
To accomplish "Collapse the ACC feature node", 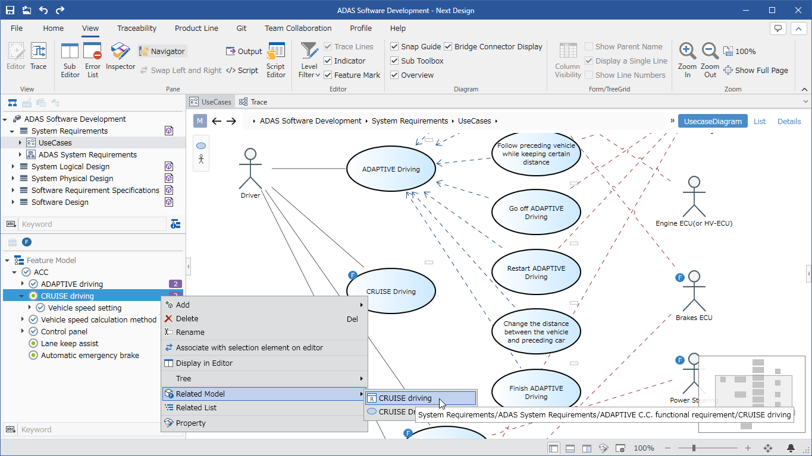I will [14, 272].
